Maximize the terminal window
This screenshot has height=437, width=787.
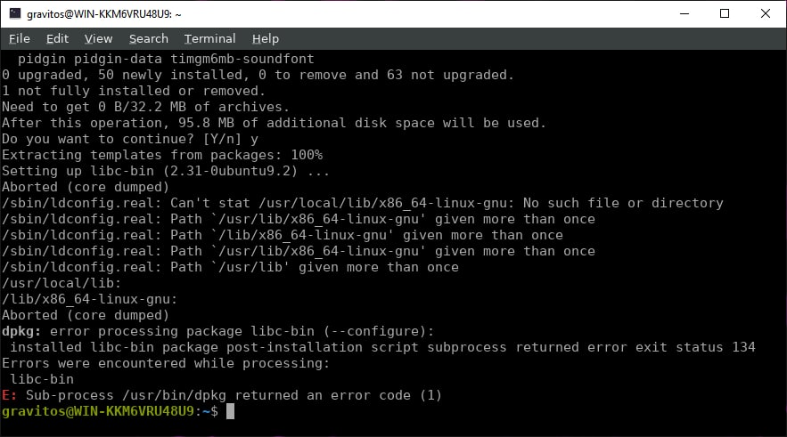coord(724,13)
